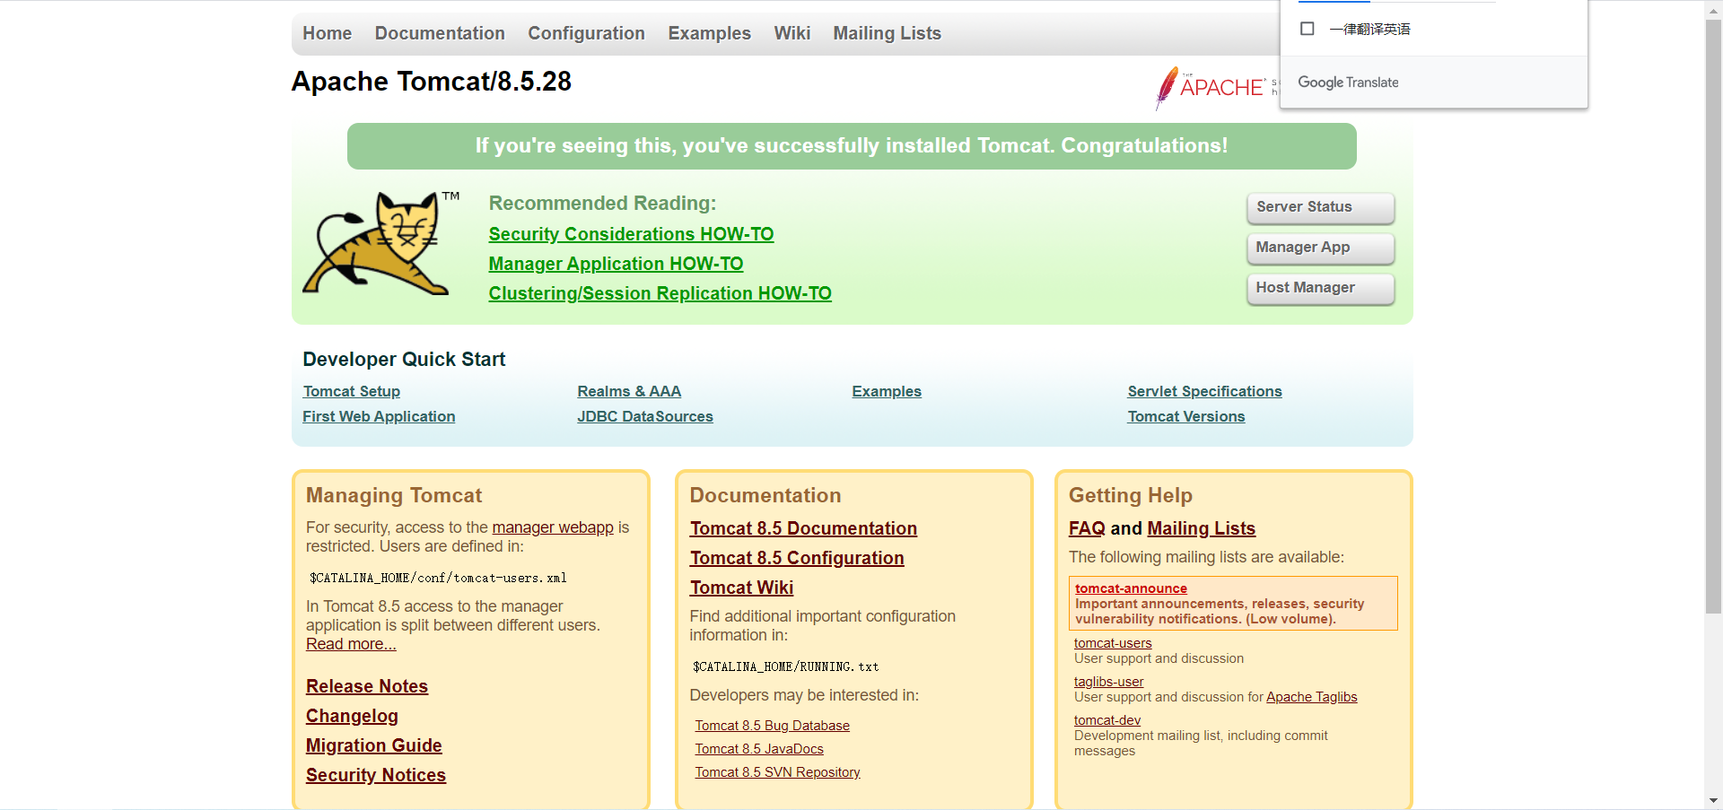Click the Manager App button
This screenshot has height=810, width=1723.
(x=1320, y=248)
